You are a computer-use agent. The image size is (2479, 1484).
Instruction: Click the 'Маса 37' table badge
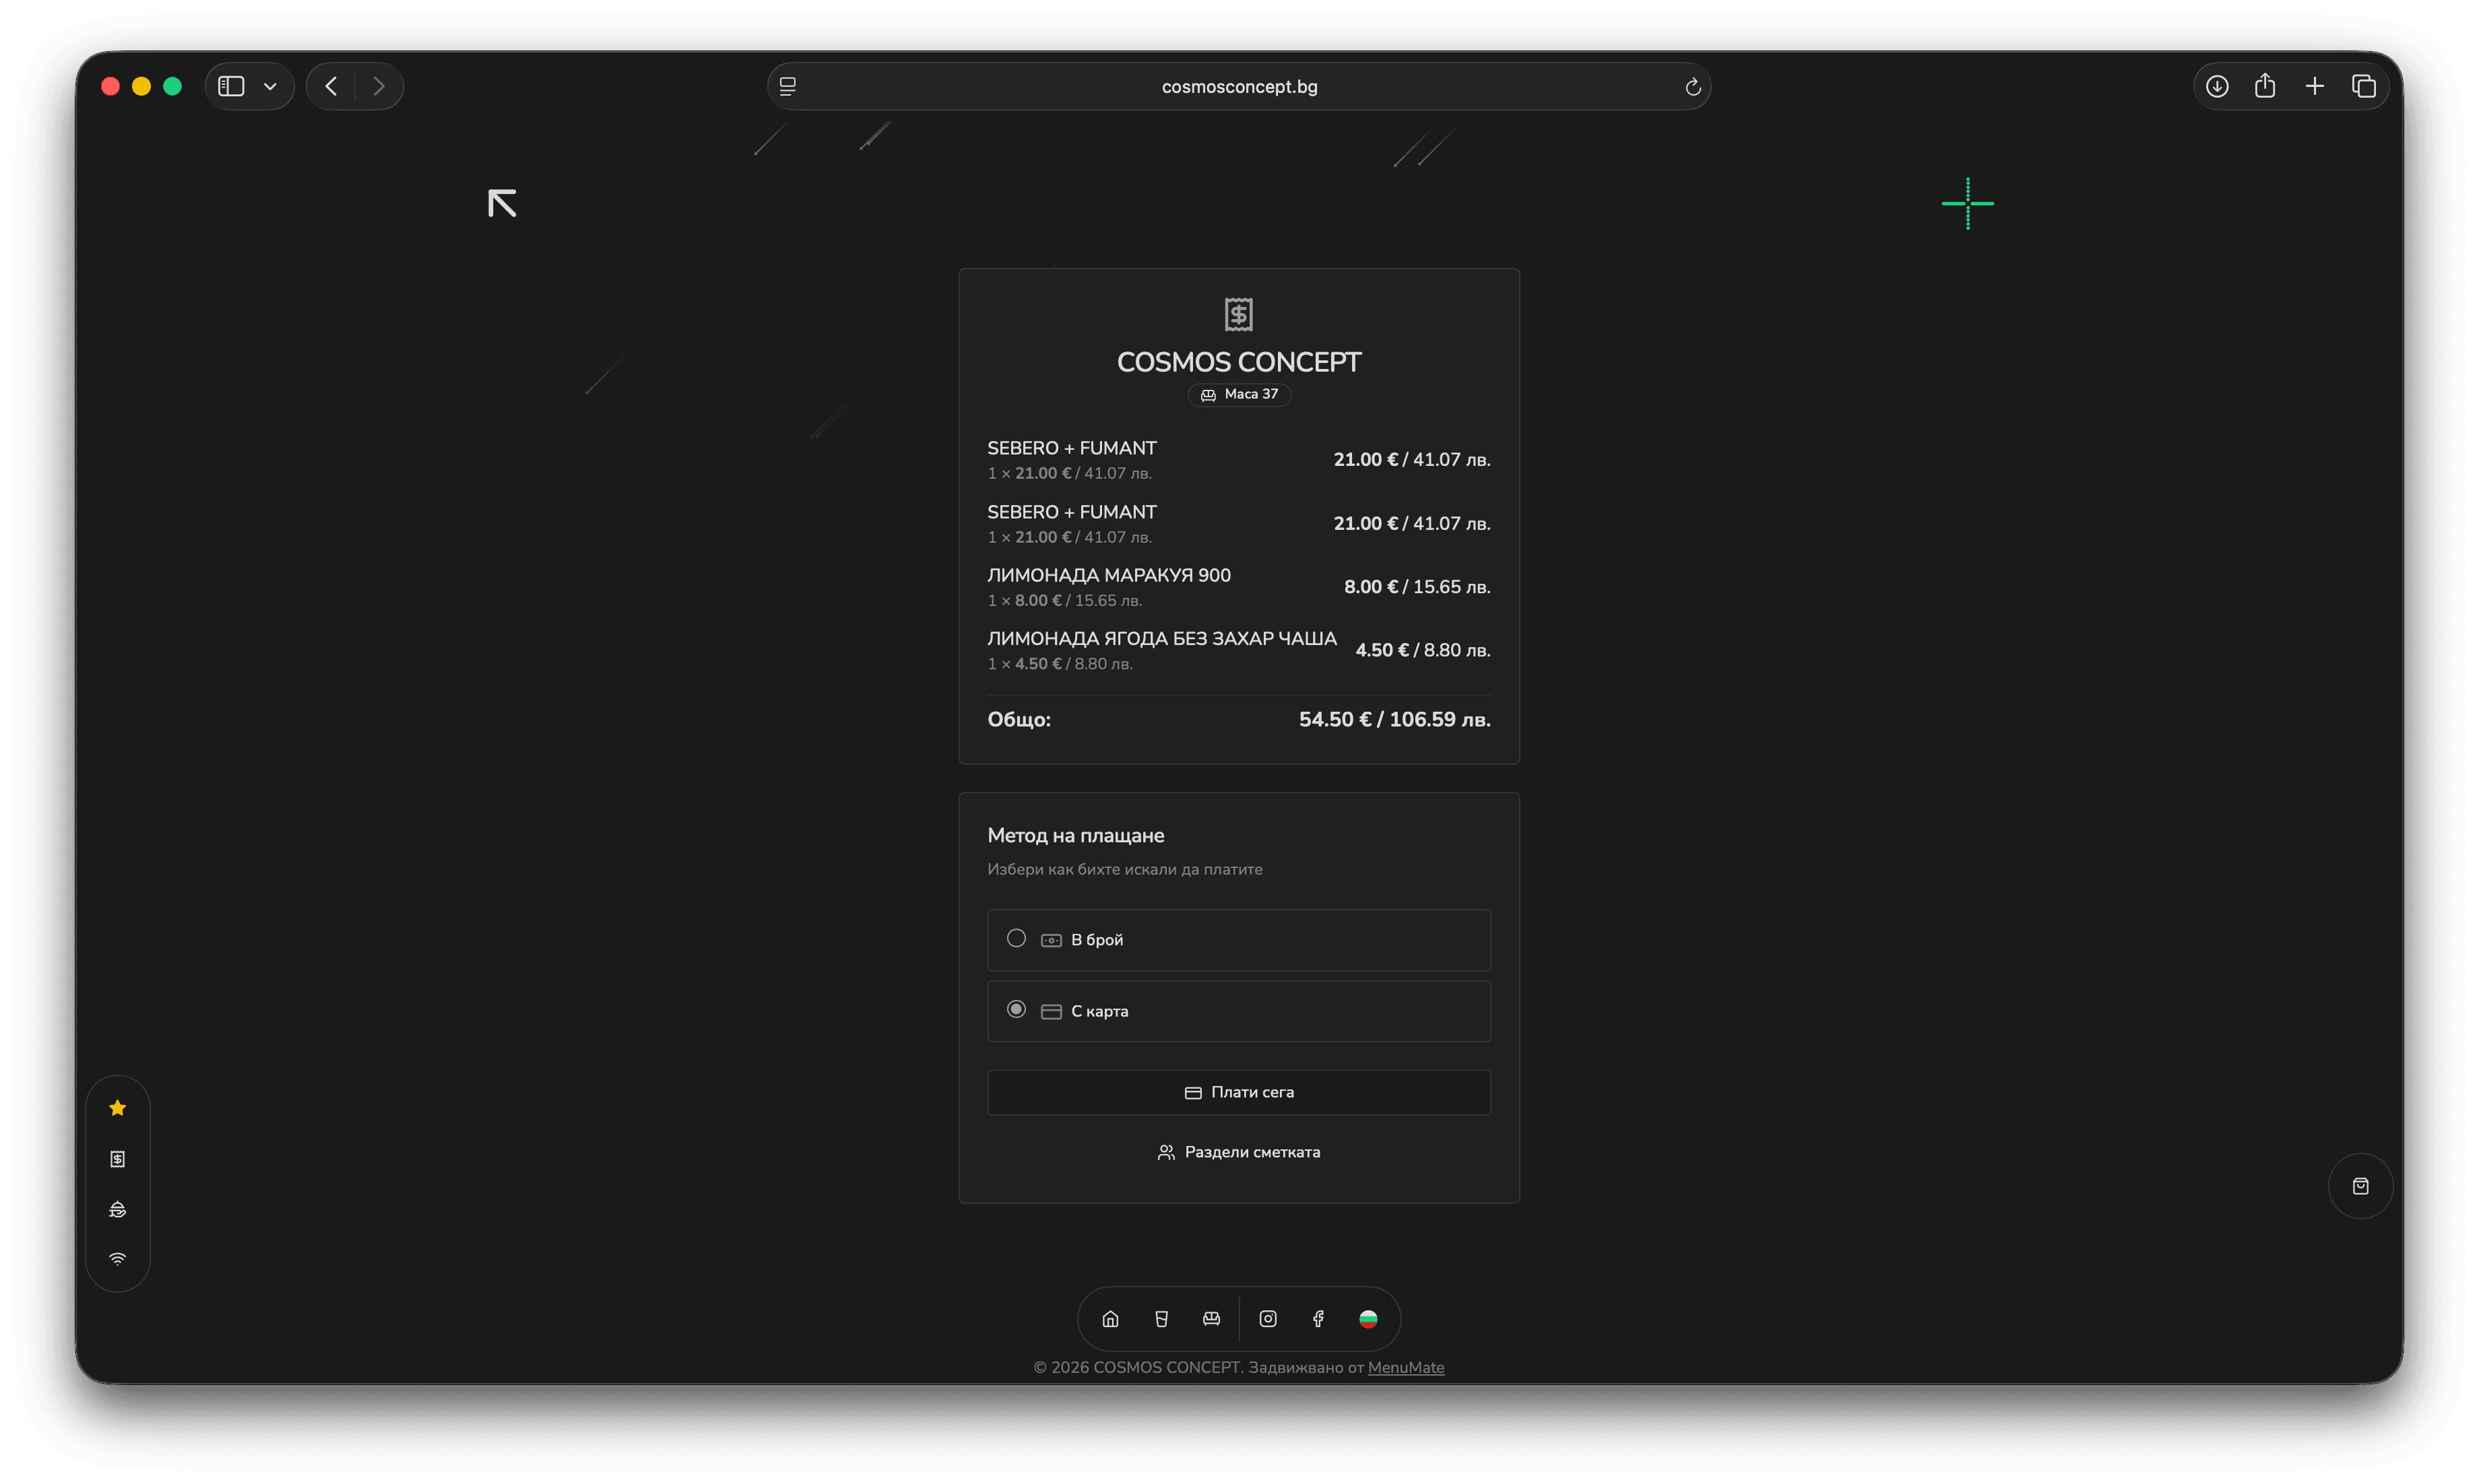[x=1239, y=394]
